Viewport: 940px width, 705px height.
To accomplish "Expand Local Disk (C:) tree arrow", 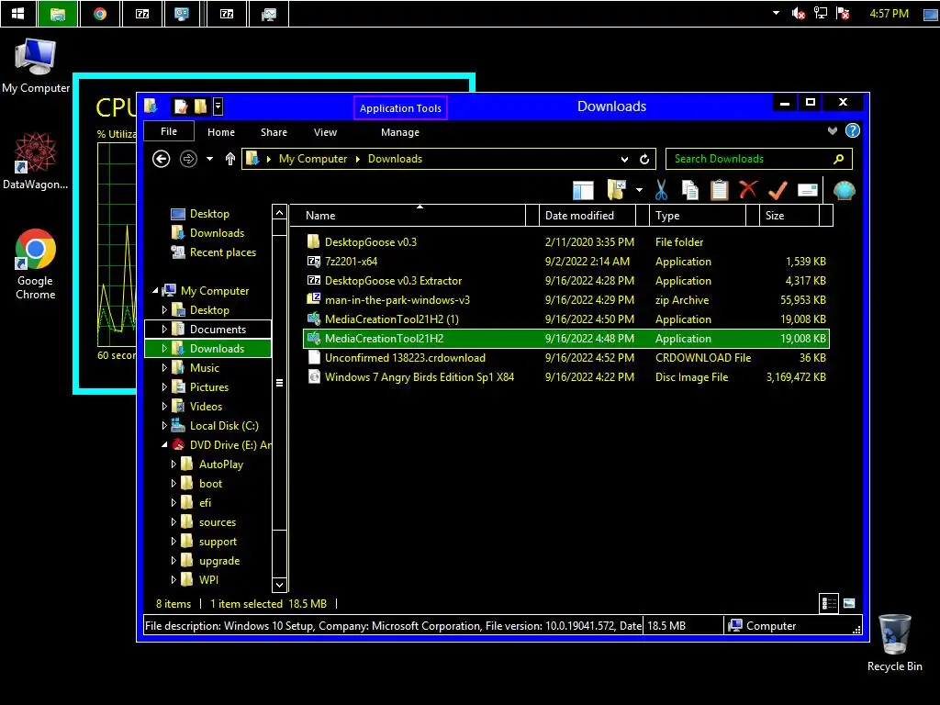I will (164, 426).
